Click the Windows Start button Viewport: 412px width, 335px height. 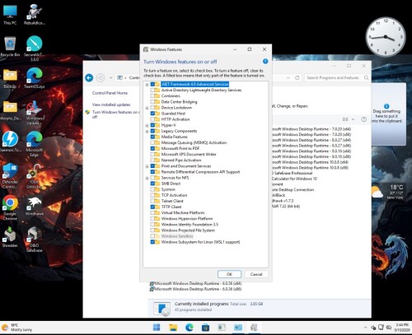157,327
